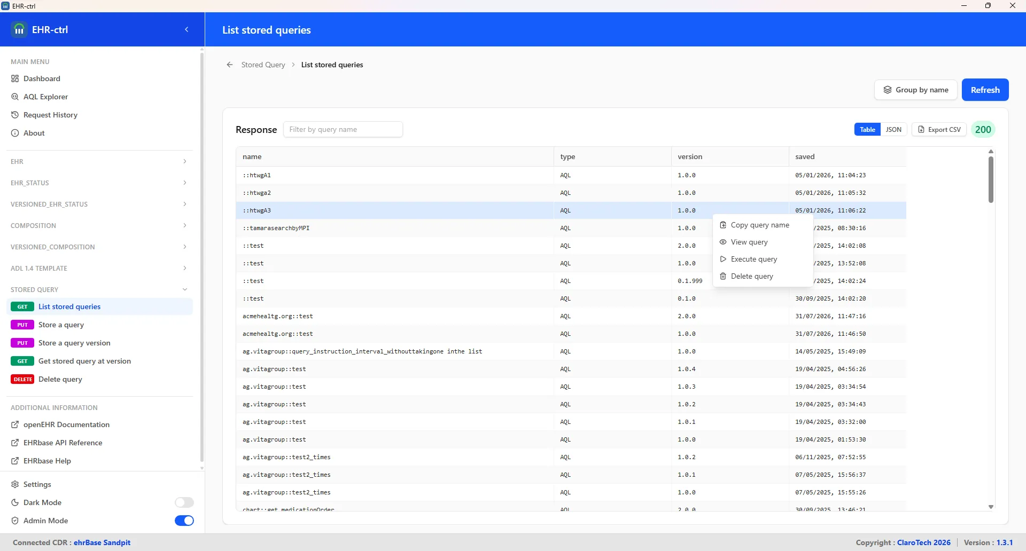This screenshot has height=551, width=1026.
Task: Click the 200 status code badge
Action: tap(983, 129)
